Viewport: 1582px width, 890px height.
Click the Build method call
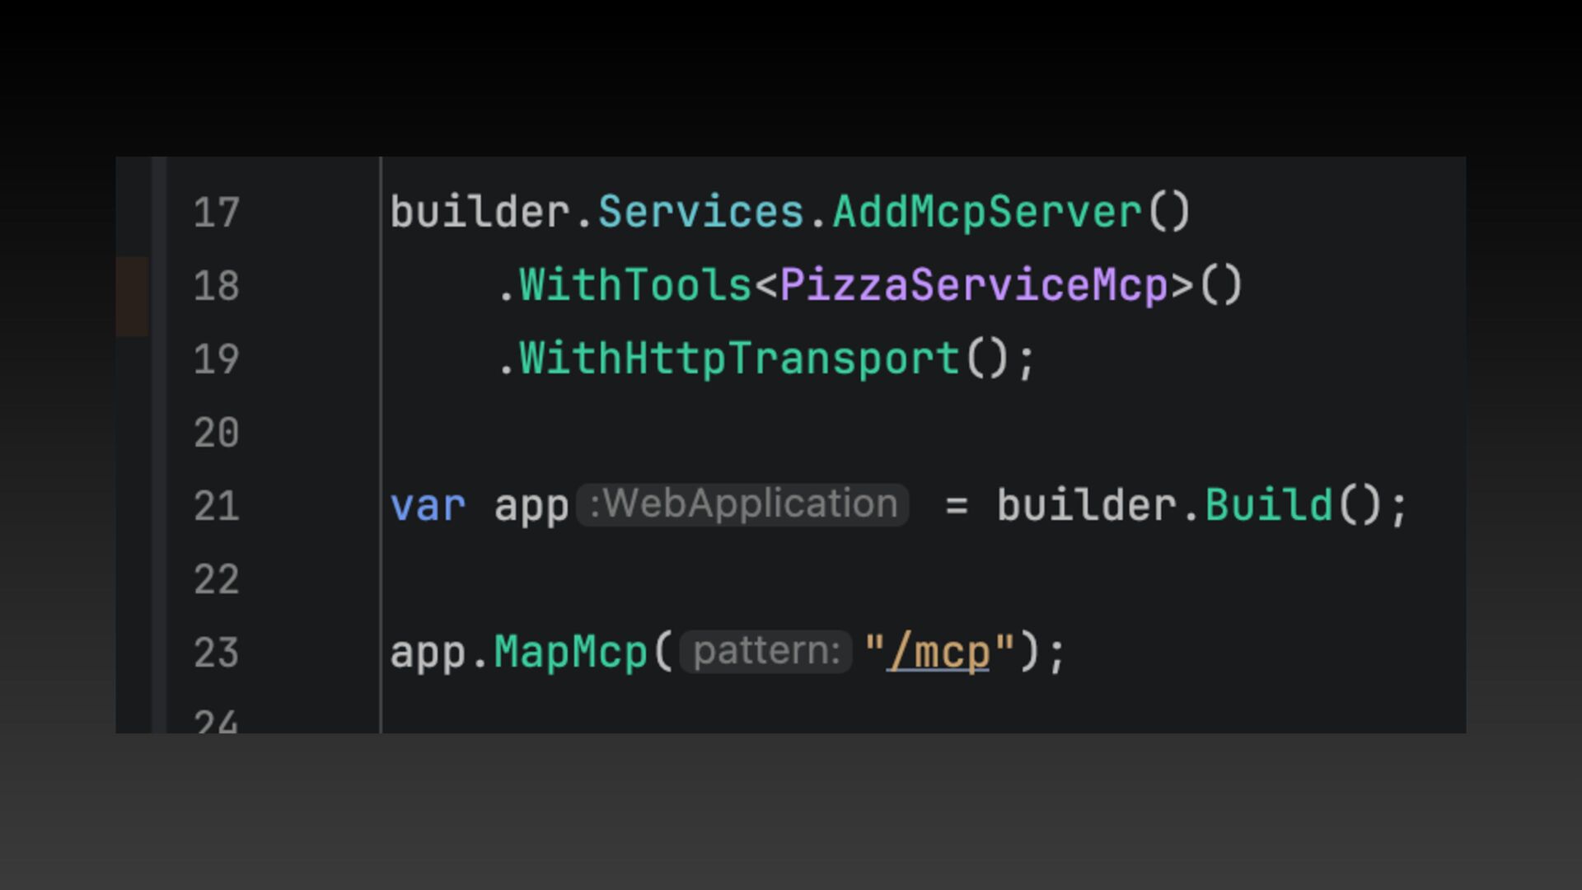(1269, 506)
